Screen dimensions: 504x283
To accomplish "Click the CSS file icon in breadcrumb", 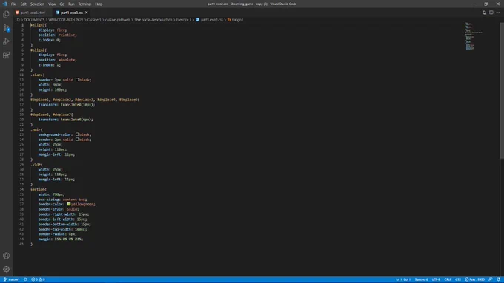I will (x=197, y=20).
